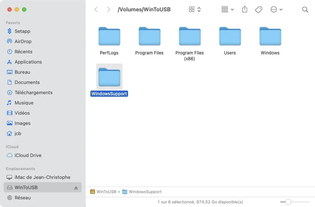The height and width of the screenshot is (207, 315).
Task: Click the status text showing 974,52 Go
Action: point(200,202)
